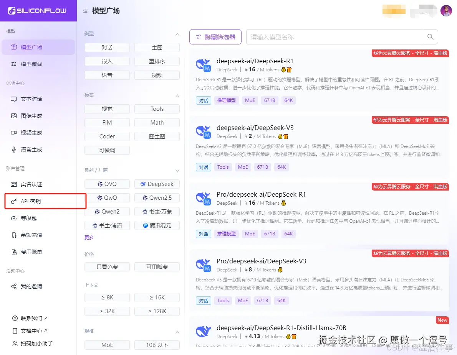Image resolution: width=457 pixels, height=355 pixels.
Task: Expand 更多 under 系列/厂商
Action: (89, 237)
